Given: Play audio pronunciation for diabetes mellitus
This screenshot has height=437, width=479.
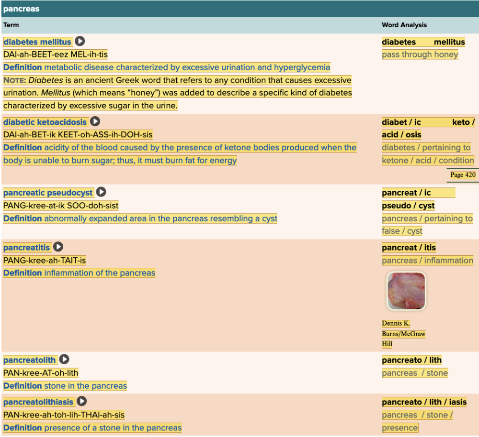Looking at the screenshot, I should pos(80,42).
